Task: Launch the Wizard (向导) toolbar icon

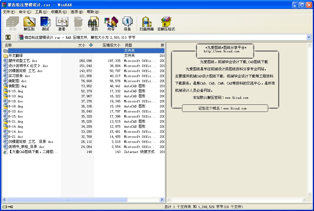Action: click(x=111, y=24)
